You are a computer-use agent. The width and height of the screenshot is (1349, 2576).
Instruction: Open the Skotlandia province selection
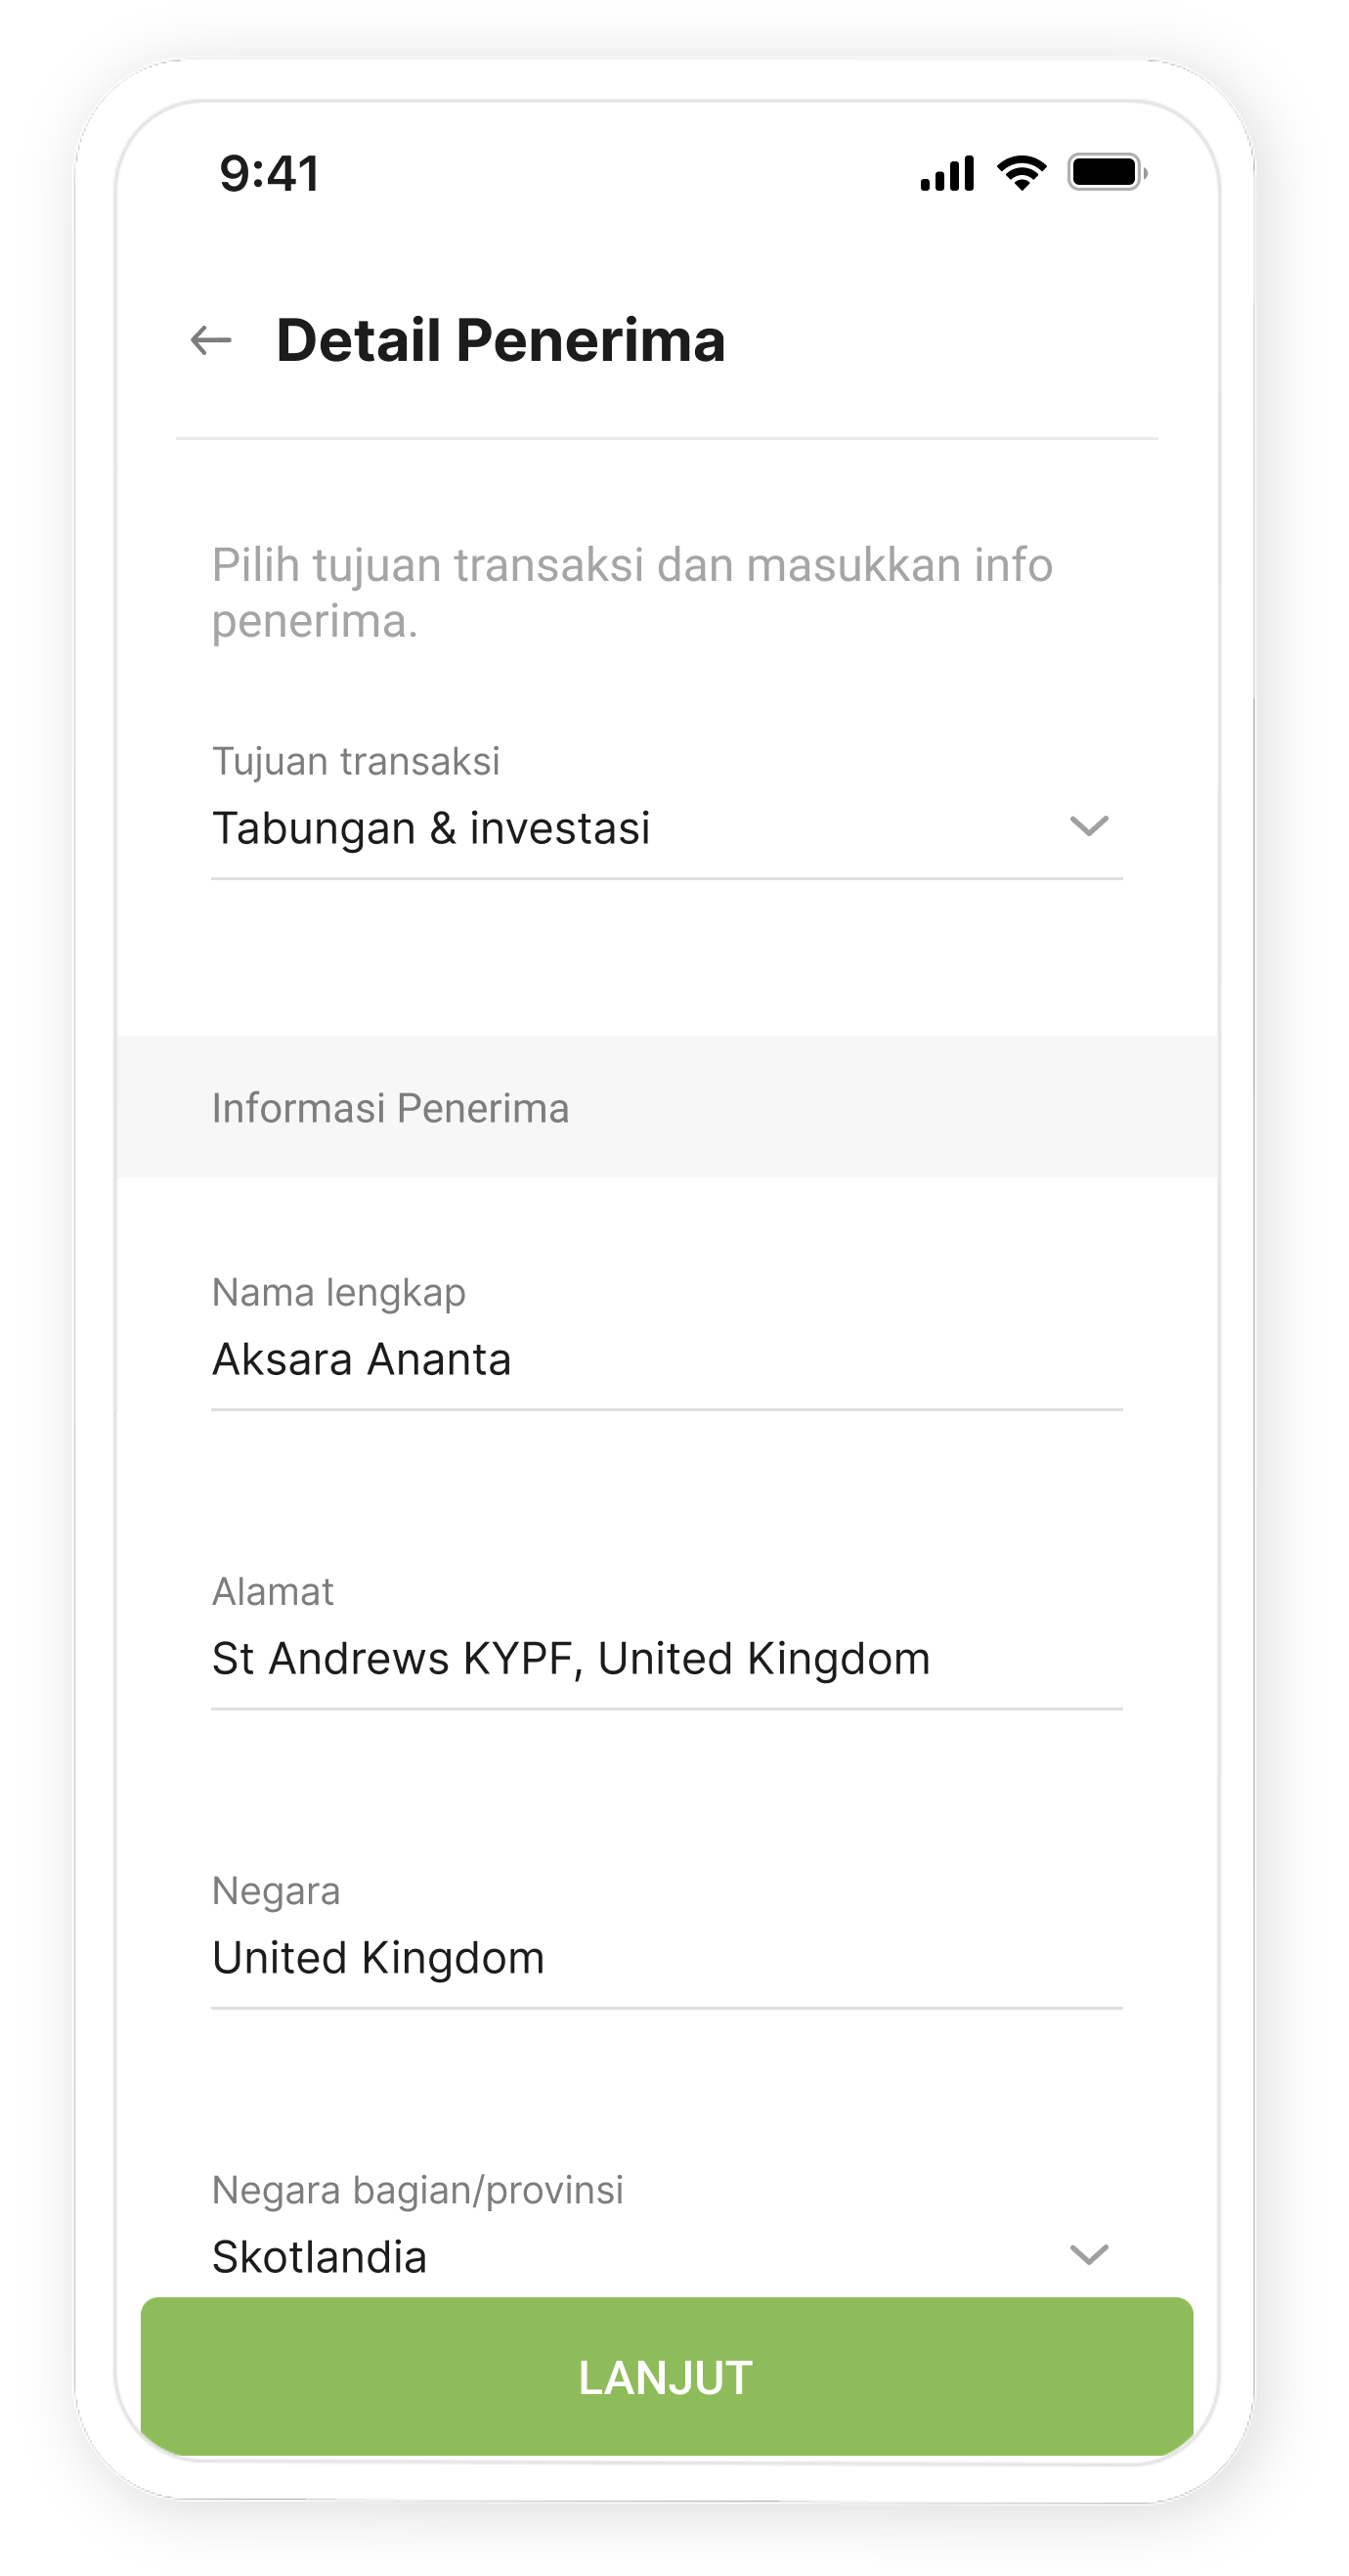320,2257
